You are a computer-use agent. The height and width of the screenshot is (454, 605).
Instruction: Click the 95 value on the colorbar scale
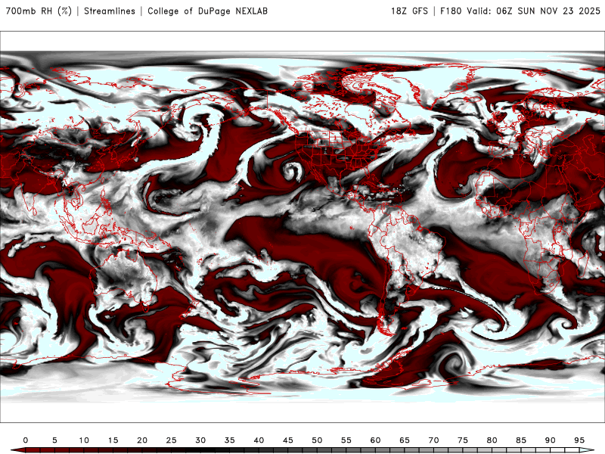(579, 440)
